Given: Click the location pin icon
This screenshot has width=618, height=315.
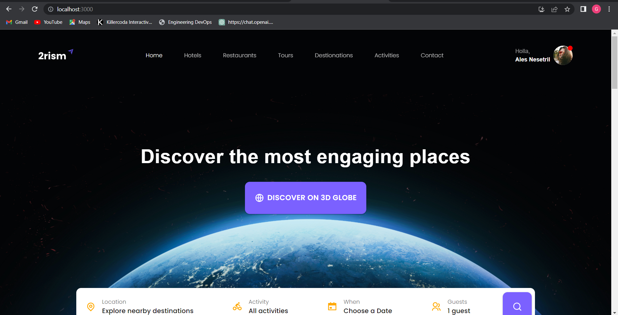Looking at the screenshot, I should [x=91, y=307].
